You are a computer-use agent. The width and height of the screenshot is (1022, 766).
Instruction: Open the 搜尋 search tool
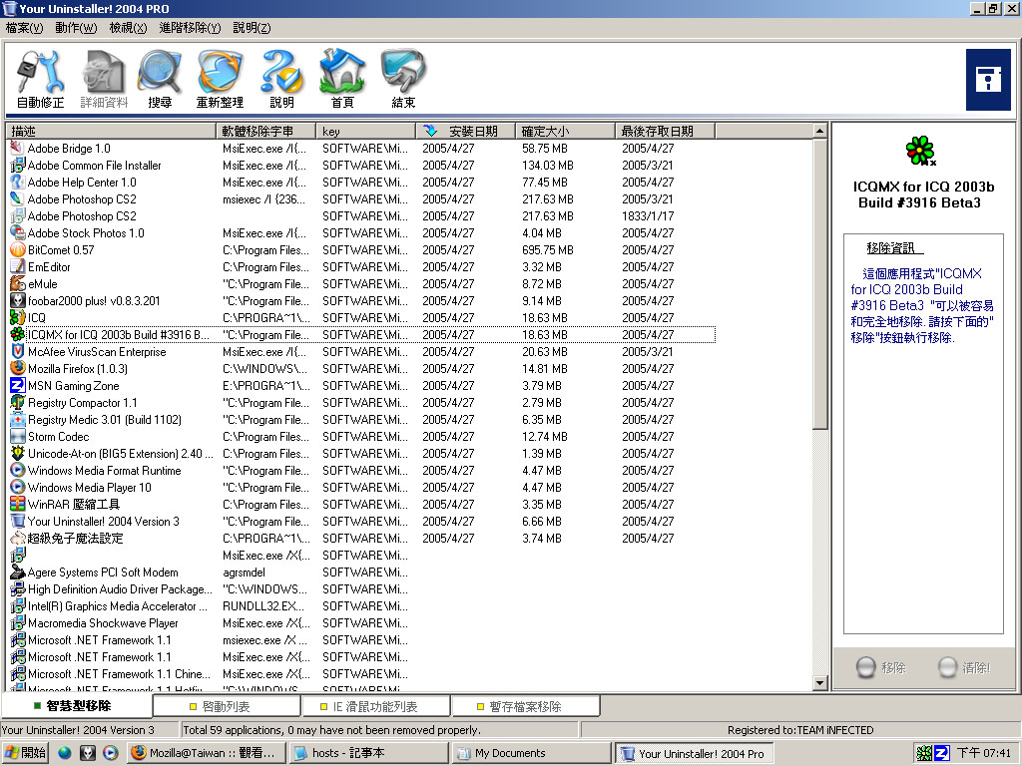pyautogui.click(x=160, y=78)
